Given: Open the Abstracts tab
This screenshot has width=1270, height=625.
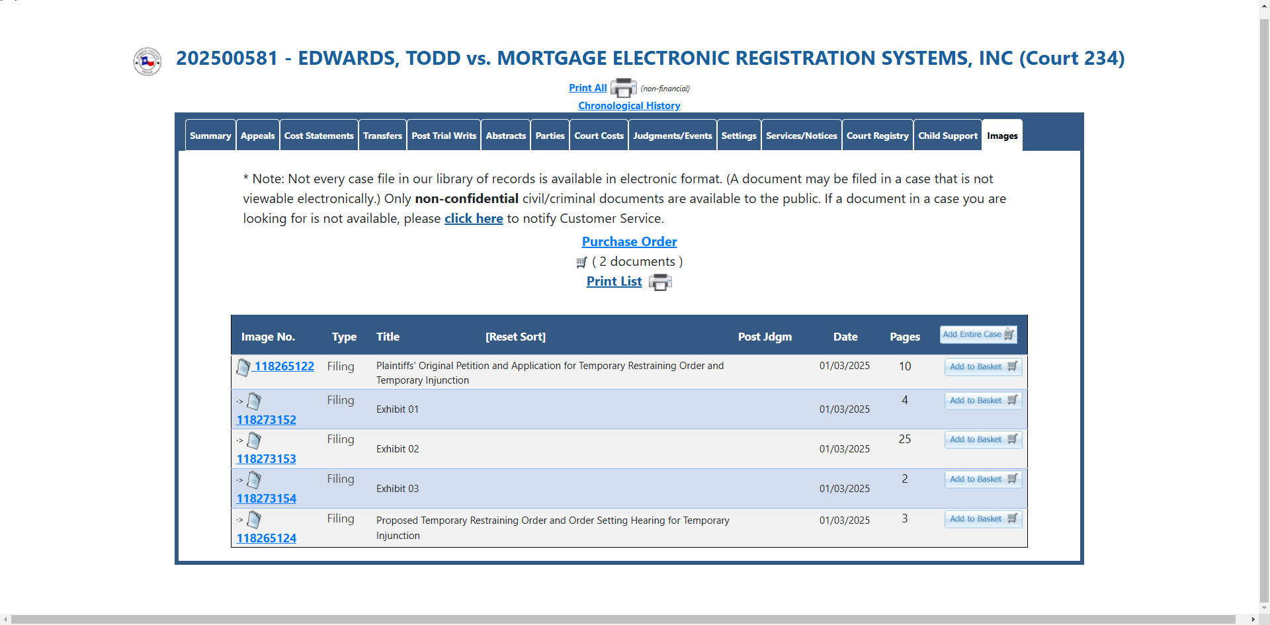Looking at the screenshot, I should point(506,136).
